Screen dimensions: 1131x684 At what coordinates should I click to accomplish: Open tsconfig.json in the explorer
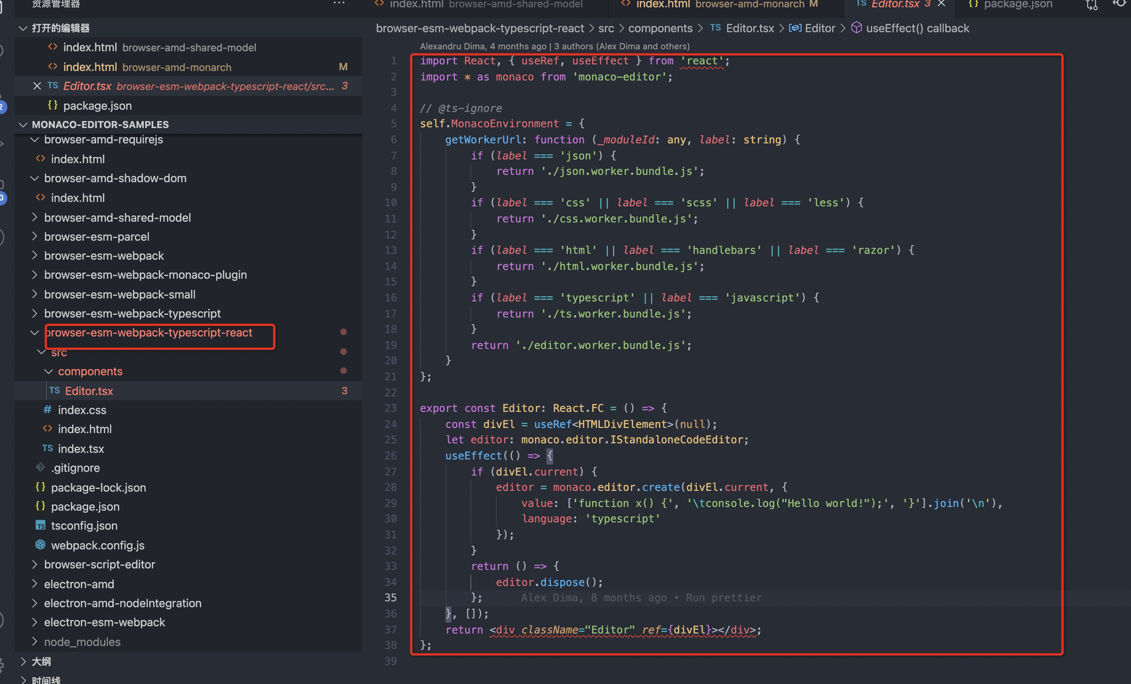84,525
